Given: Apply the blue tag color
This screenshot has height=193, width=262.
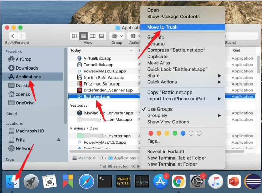Looking at the screenshot, I should click(183, 133).
